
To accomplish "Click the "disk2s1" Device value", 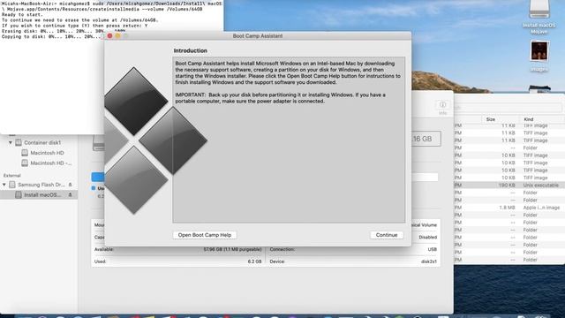I will coord(429,261).
